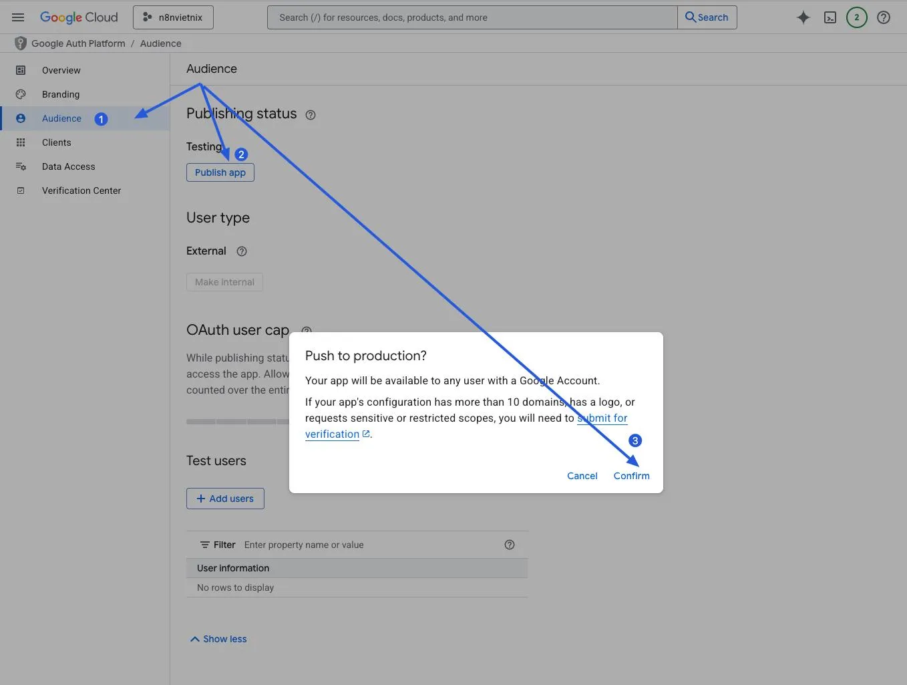
Task: Show help for OAuth user cap
Action: click(307, 331)
